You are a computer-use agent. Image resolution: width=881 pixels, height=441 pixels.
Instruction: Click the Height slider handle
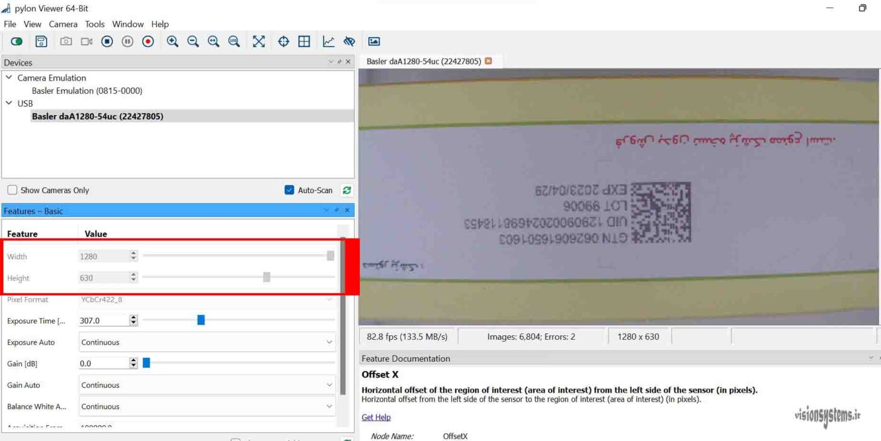[267, 277]
